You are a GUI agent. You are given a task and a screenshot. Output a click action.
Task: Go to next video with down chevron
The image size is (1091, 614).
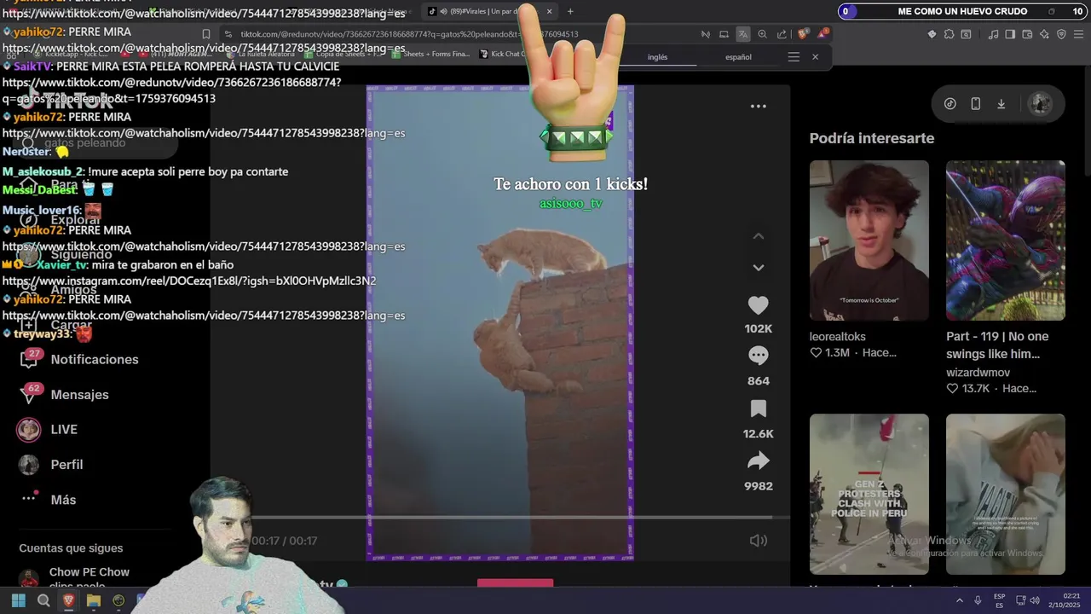coord(758,268)
